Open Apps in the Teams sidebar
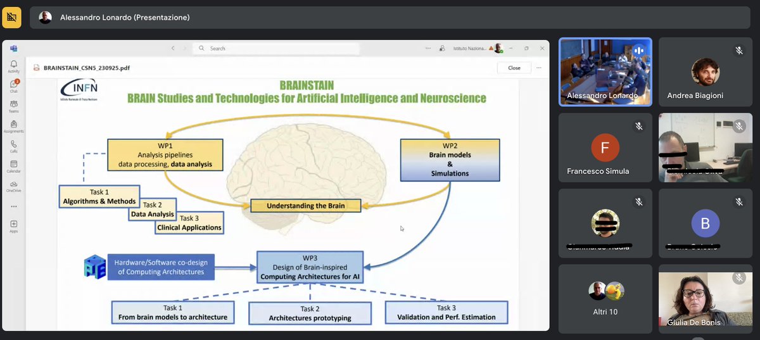Viewport: 760px width, 340px height. click(14, 227)
